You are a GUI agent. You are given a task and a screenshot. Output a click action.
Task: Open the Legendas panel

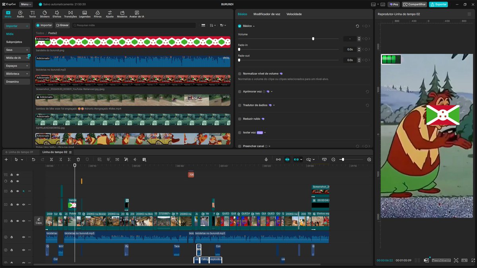85,14
